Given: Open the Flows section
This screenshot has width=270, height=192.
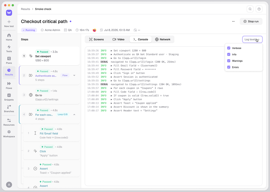Looking at the screenshot, I should (x=9, y=85).
